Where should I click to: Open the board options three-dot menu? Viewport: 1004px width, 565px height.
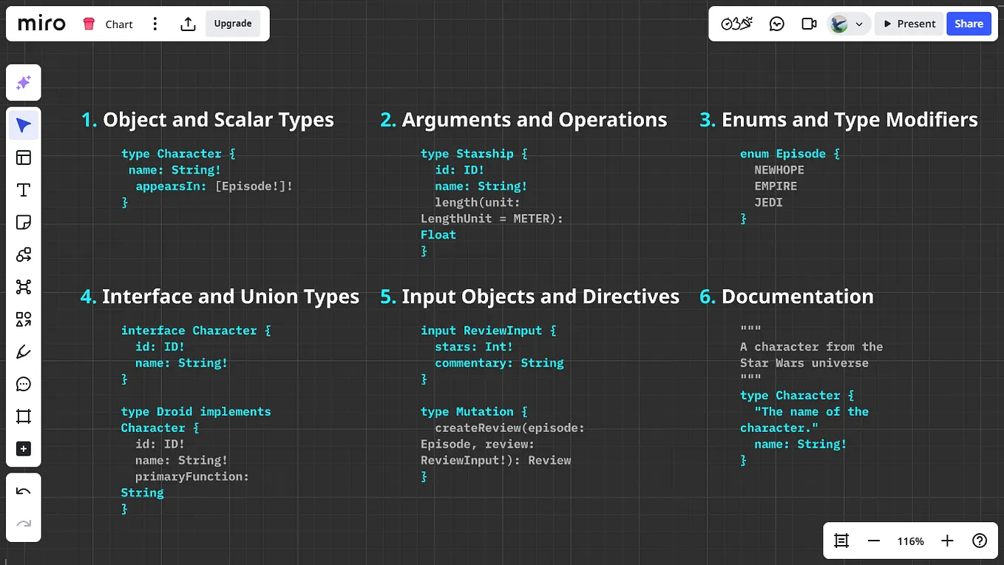pyautogui.click(x=155, y=23)
